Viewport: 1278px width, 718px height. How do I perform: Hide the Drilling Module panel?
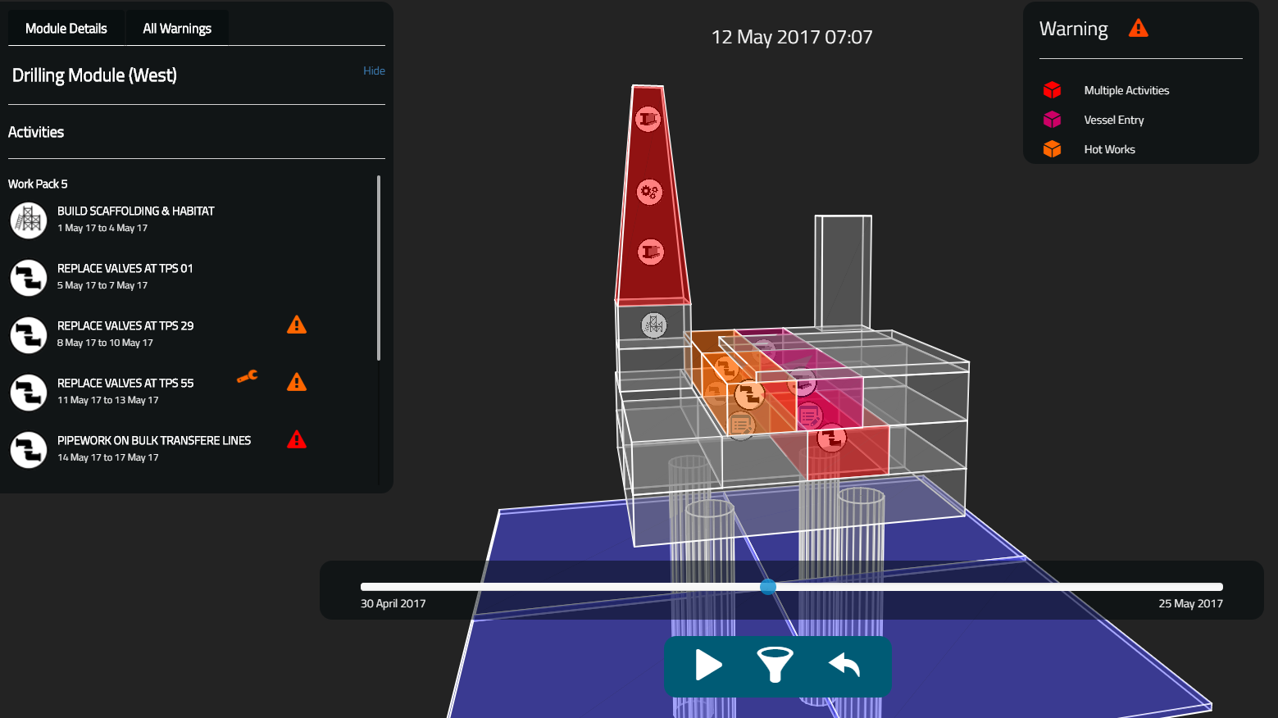coord(374,71)
